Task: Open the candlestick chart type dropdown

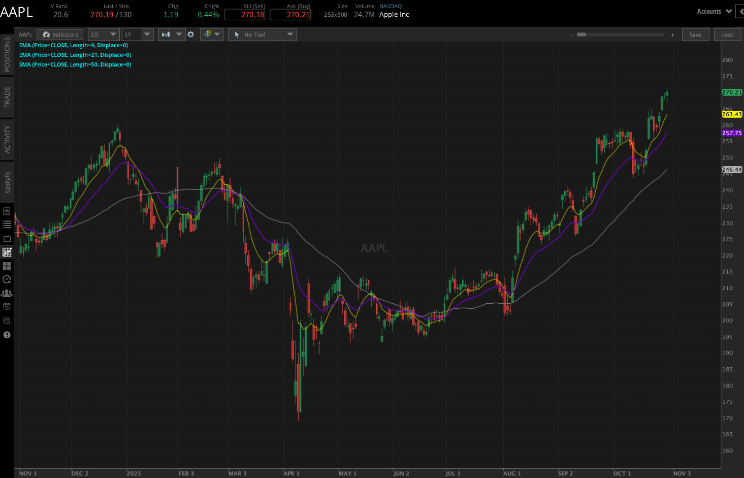Action: 171,34
